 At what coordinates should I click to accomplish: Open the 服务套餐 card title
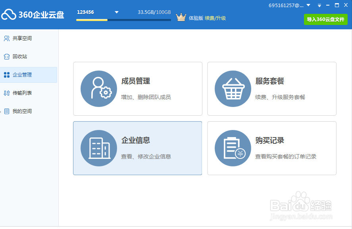(269, 81)
